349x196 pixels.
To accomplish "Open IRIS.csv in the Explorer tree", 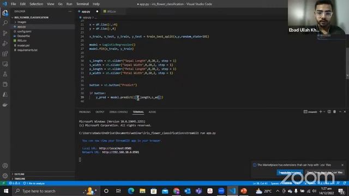I will tap(22, 41).
